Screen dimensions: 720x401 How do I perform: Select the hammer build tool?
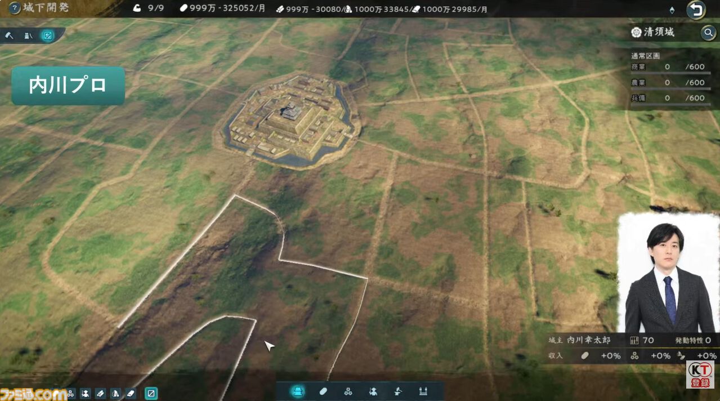[10, 35]
